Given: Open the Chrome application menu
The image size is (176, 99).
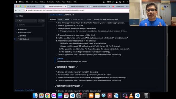Looking at the screenshot, I should point(22,2).
